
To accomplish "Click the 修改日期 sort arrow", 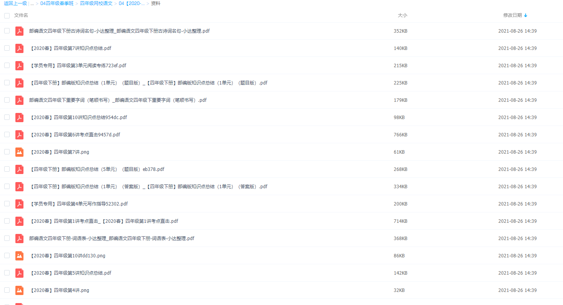I will tap(526, 15).
